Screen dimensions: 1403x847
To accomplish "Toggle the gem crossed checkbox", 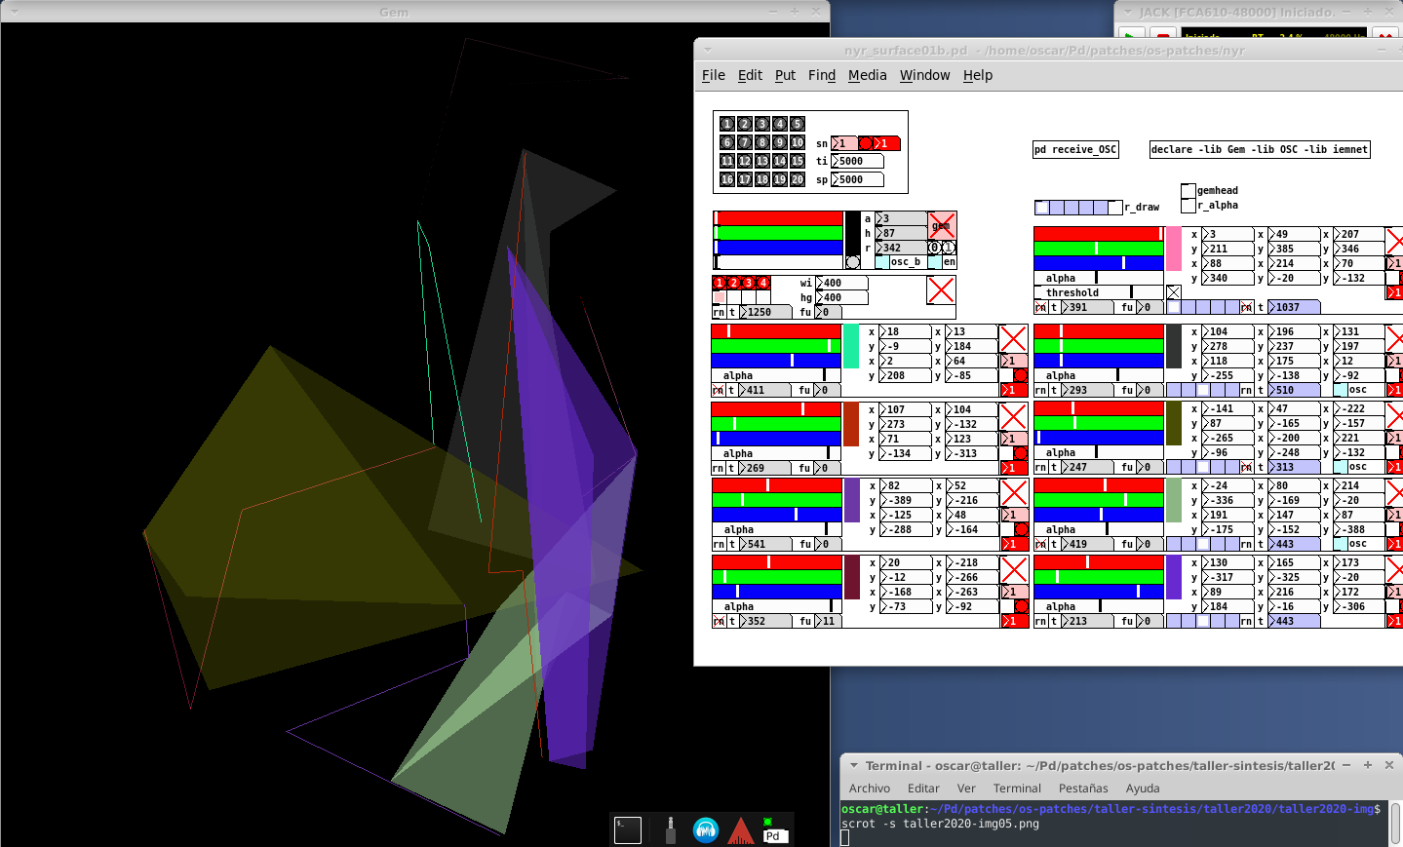I will pyautogui.click(x=942, y=226).
